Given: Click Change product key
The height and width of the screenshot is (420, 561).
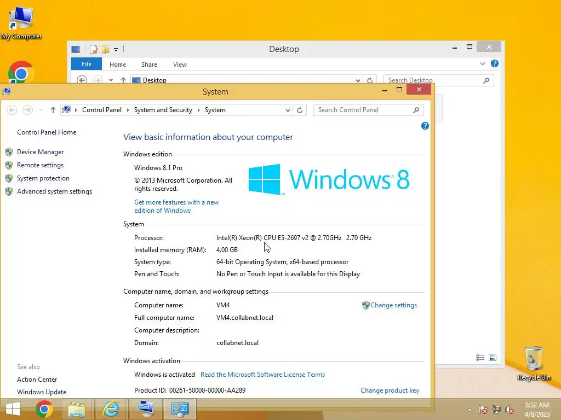Looking at the screenshot, I should [390, 390].
